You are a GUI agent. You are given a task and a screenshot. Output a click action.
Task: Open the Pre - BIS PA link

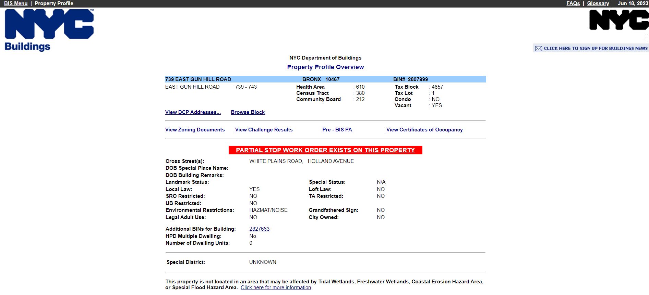tap(337, 130)
